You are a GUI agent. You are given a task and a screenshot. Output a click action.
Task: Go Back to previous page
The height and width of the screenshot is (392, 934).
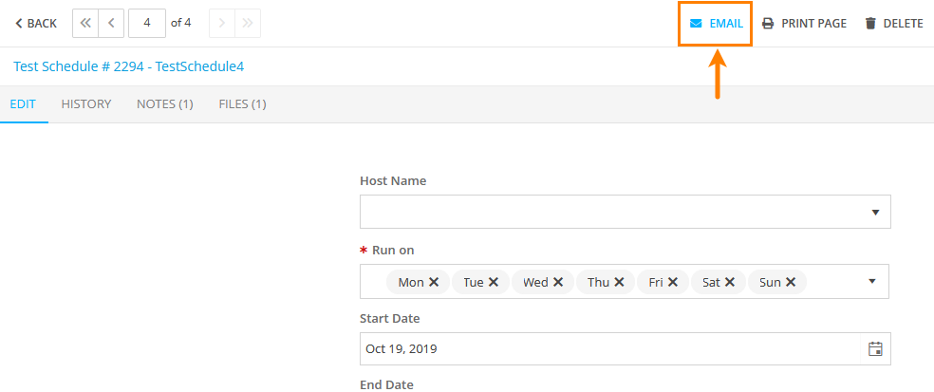[35, 24]
